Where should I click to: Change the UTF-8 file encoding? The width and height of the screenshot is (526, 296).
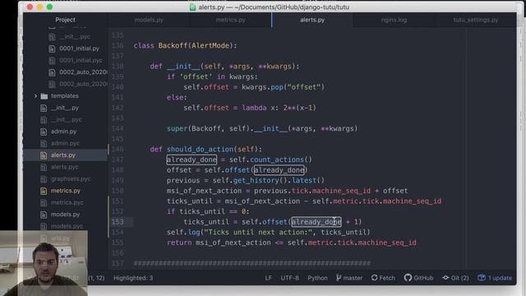coord(289,278)
